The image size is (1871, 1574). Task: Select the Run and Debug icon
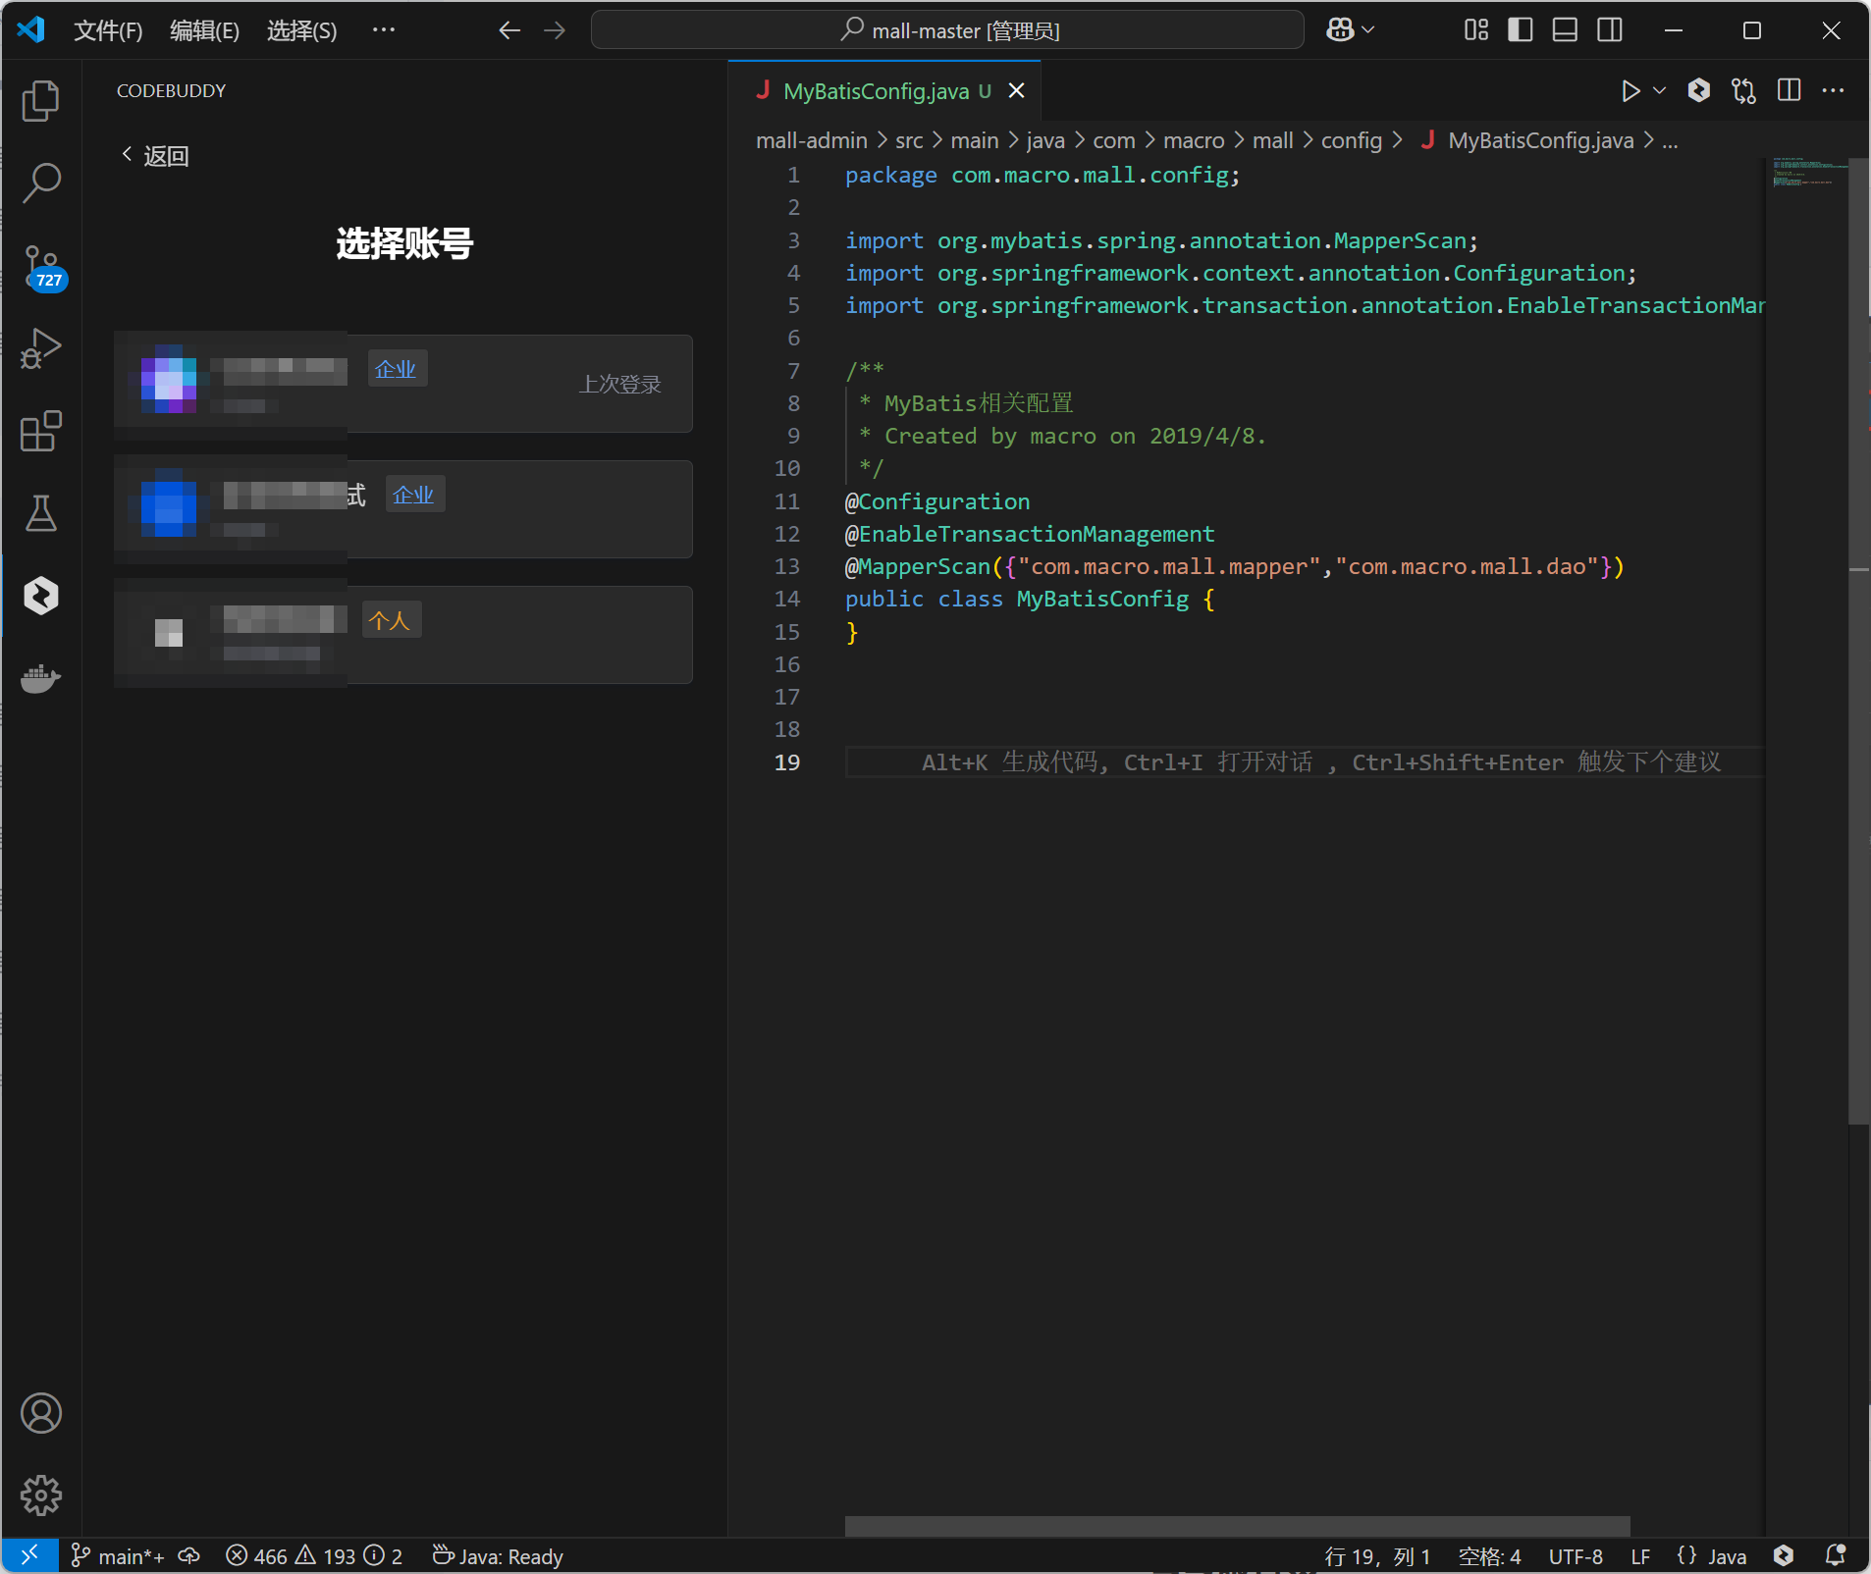pyautogui.click(x=41, y=348)
